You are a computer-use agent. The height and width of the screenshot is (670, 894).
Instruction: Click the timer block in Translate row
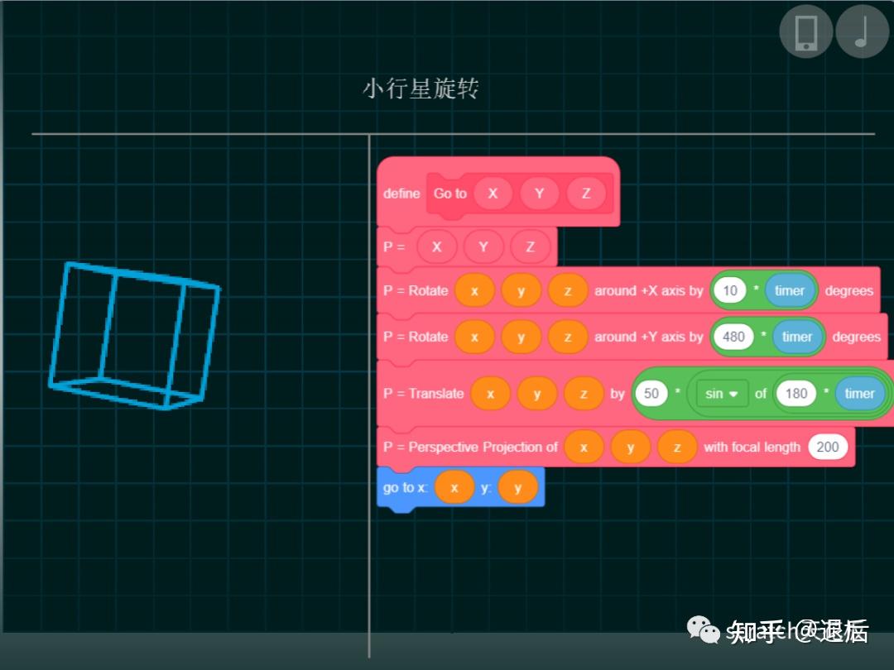(859, 394)
